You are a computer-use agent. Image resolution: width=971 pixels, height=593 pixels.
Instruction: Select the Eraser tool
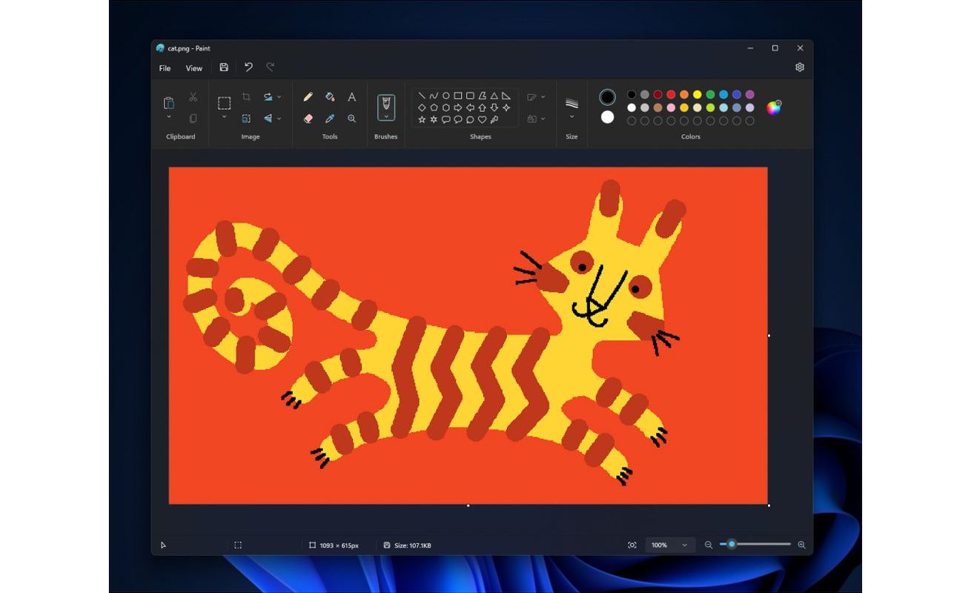pos(308,119)
